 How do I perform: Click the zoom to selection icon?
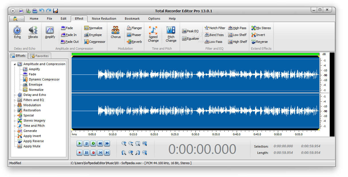[138, 144]
